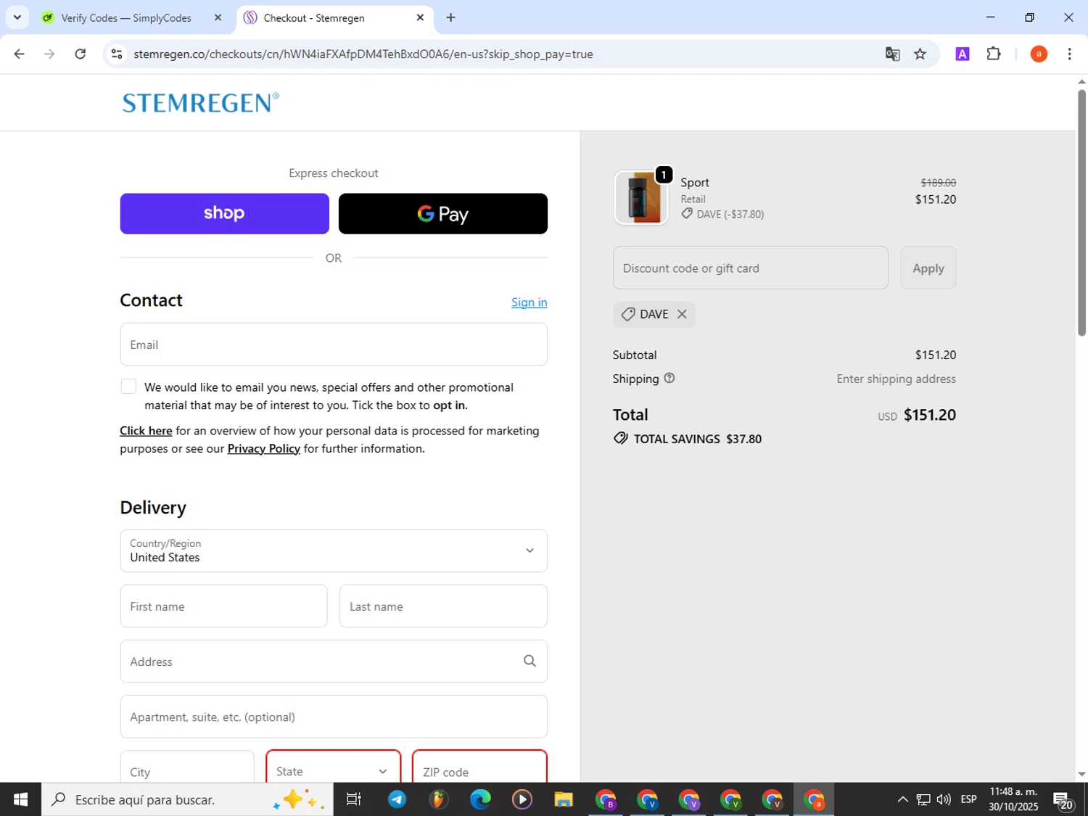Focus the Last name field
Viewport: 1088px width, 816px height.
tap(443, 606)
